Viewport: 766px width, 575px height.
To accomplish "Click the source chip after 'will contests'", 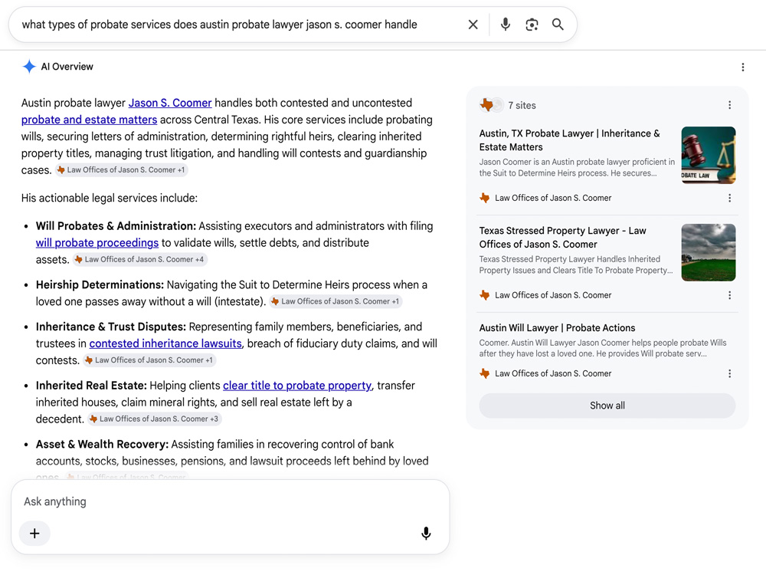I will 149,360.
